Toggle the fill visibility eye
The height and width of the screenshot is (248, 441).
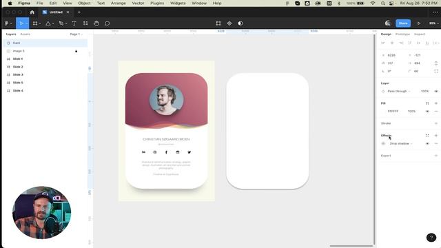(x=427, y=112)
